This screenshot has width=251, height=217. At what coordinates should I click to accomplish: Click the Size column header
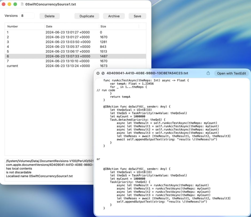(103, 26)
